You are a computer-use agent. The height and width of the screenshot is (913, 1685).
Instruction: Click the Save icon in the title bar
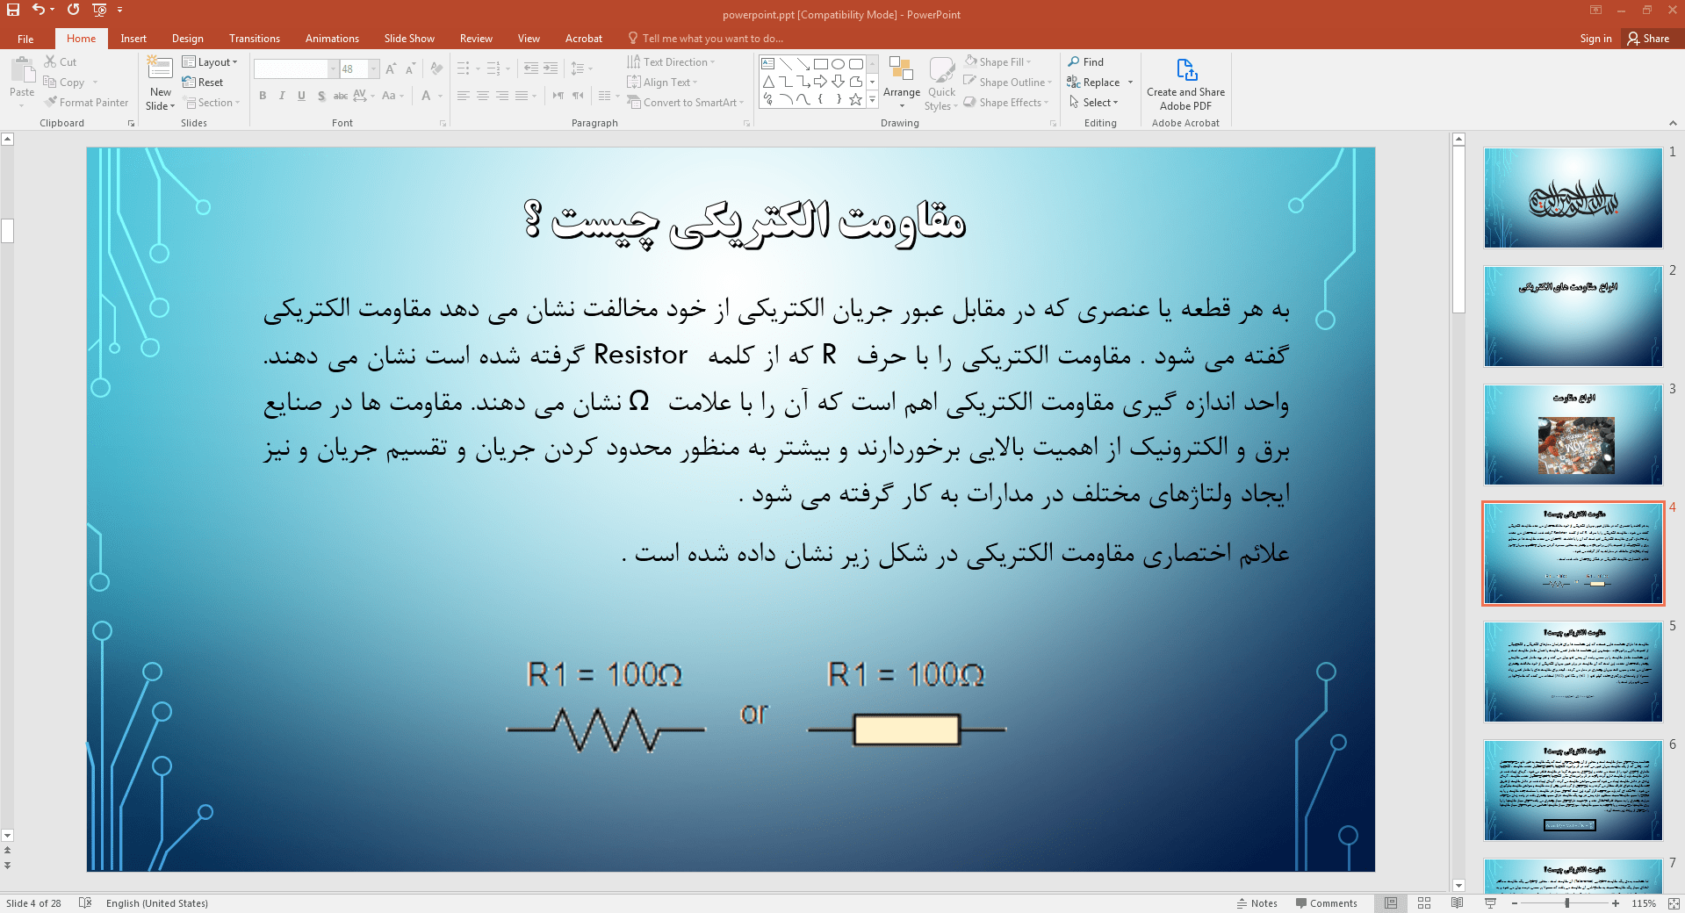click(x=13, y=10)
